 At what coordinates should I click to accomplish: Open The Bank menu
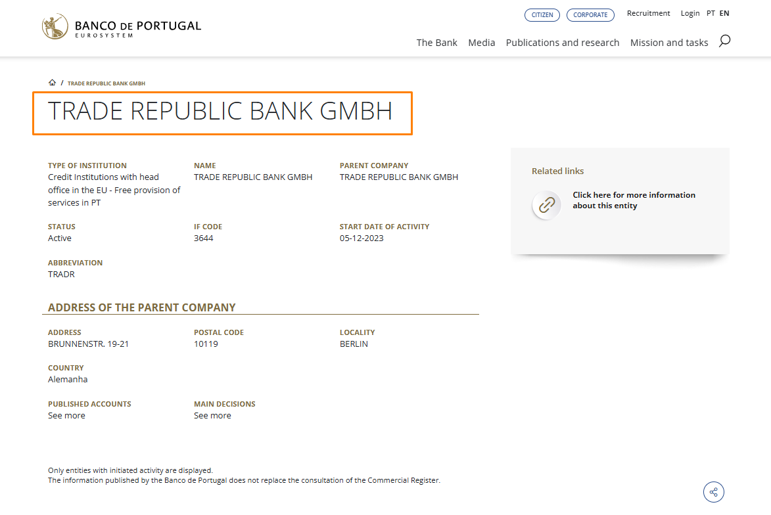pos(436,43)
